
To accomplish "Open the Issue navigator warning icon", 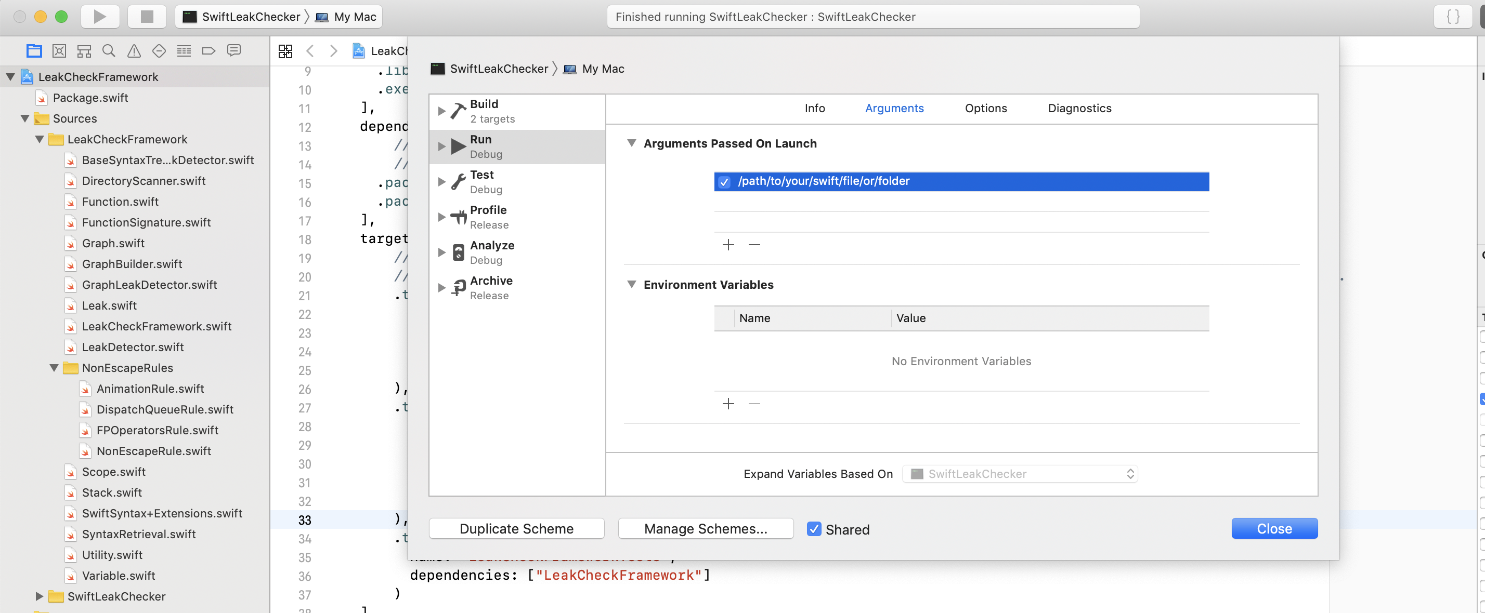I will click(x=134, y=51).
